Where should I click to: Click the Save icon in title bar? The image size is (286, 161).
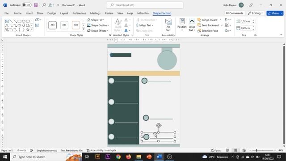36,5
